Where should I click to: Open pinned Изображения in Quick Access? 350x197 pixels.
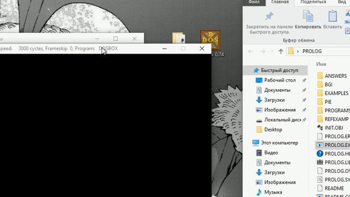tap(275, 110)
